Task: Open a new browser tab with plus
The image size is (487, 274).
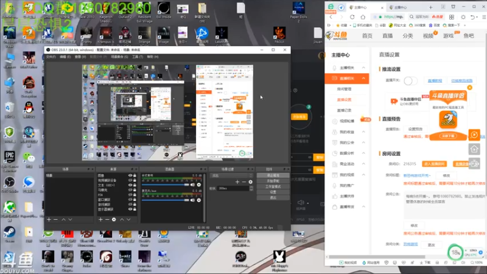Action: click(430, 7)
